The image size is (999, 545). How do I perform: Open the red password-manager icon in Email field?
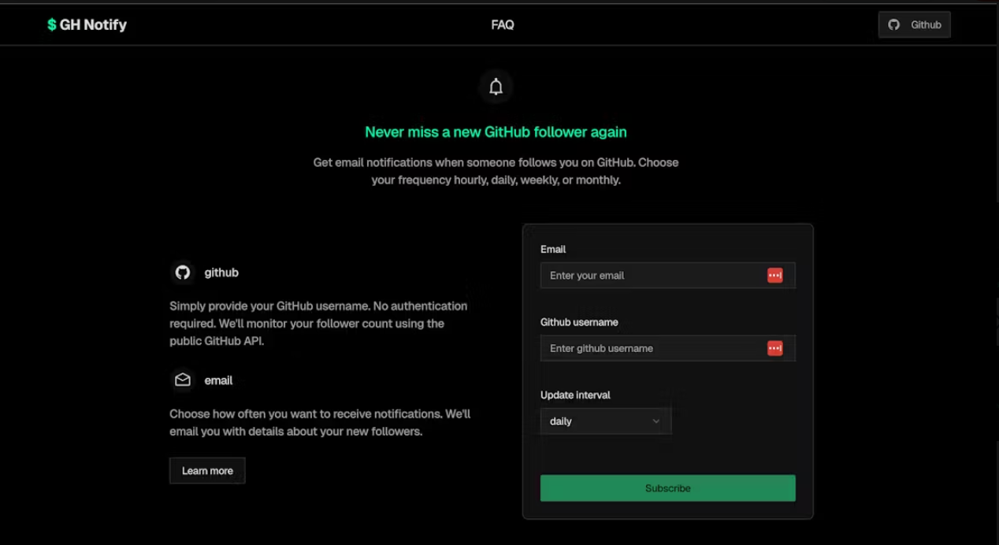pos(775,276)
